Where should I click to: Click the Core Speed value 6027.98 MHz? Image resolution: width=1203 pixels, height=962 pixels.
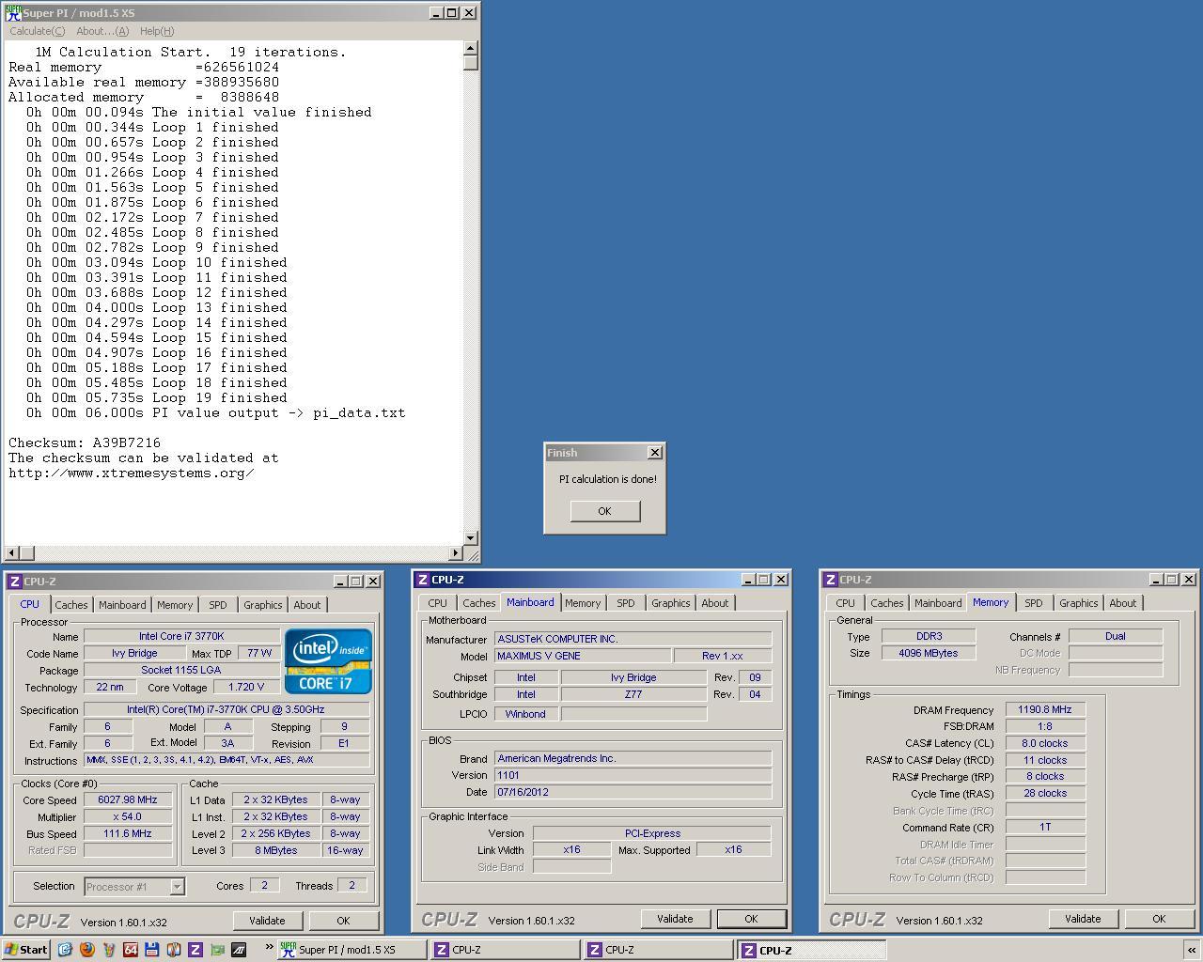128,800
